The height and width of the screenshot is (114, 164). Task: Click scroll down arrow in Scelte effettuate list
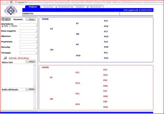click(35, 108)
